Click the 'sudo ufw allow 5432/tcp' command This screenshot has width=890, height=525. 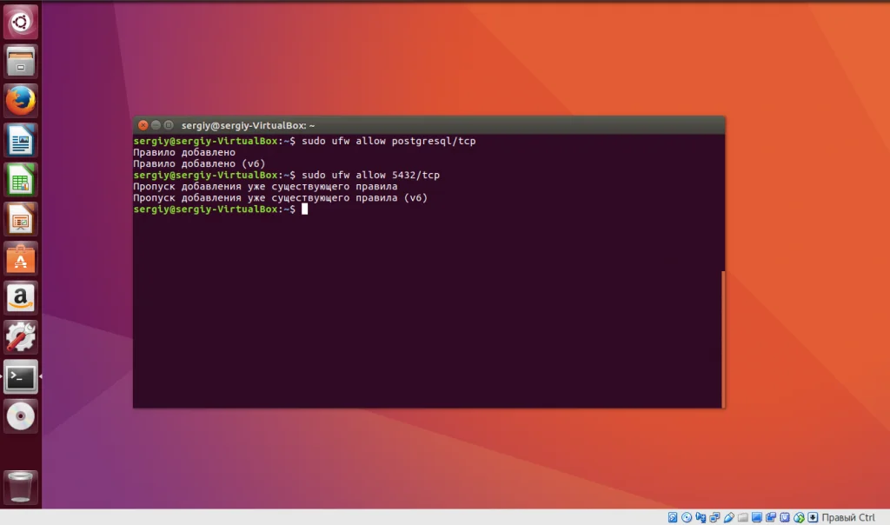(370, 175)
